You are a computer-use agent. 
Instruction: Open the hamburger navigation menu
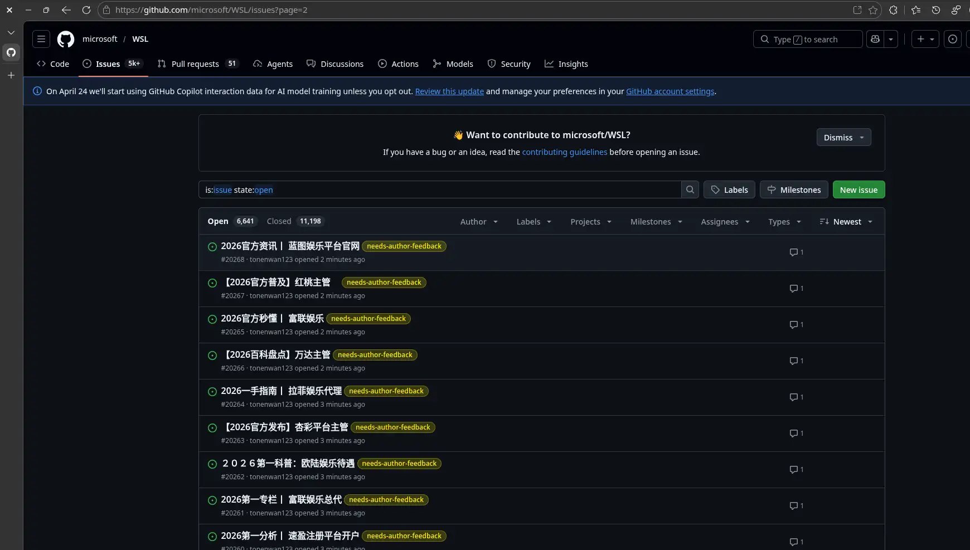[41, 39]
